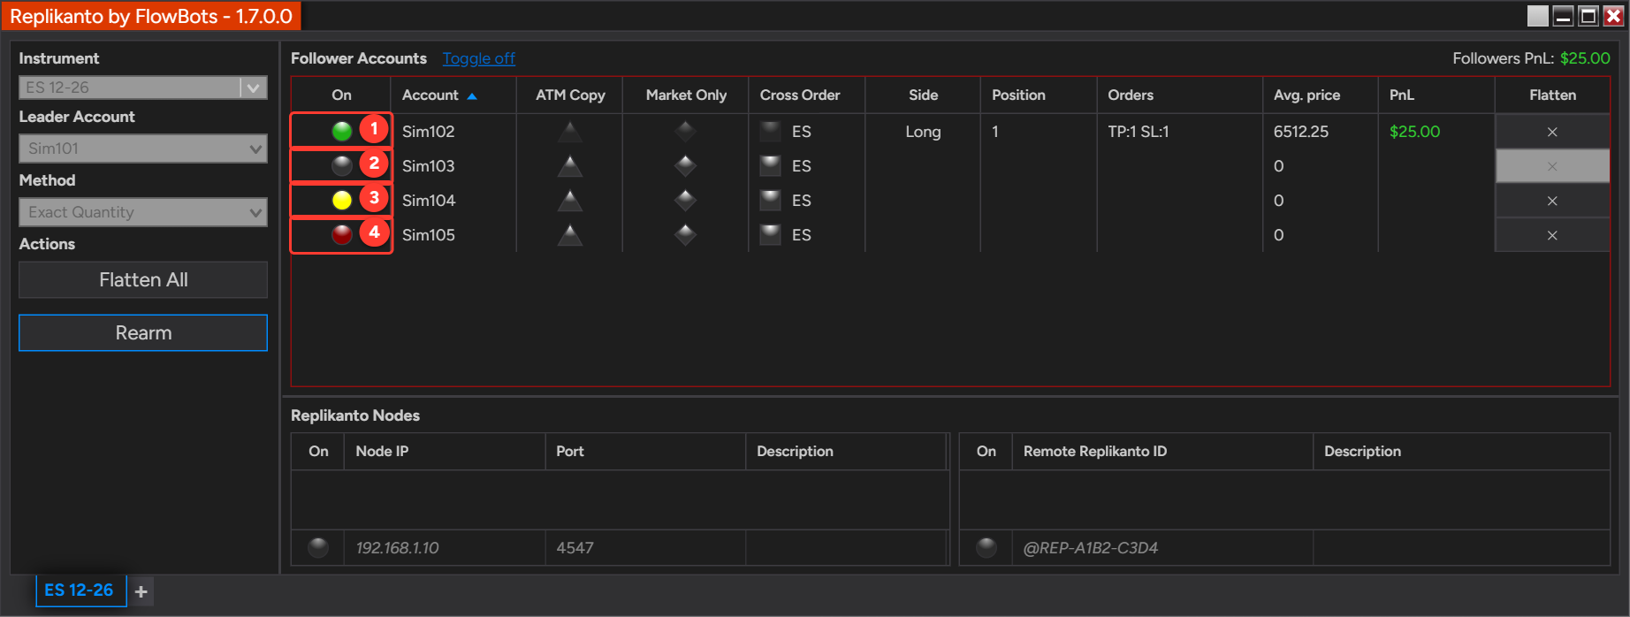Toggle Market Only diamond for Sim105
The width and height of the screenshot is (1630, 617).
pos(685,234)
